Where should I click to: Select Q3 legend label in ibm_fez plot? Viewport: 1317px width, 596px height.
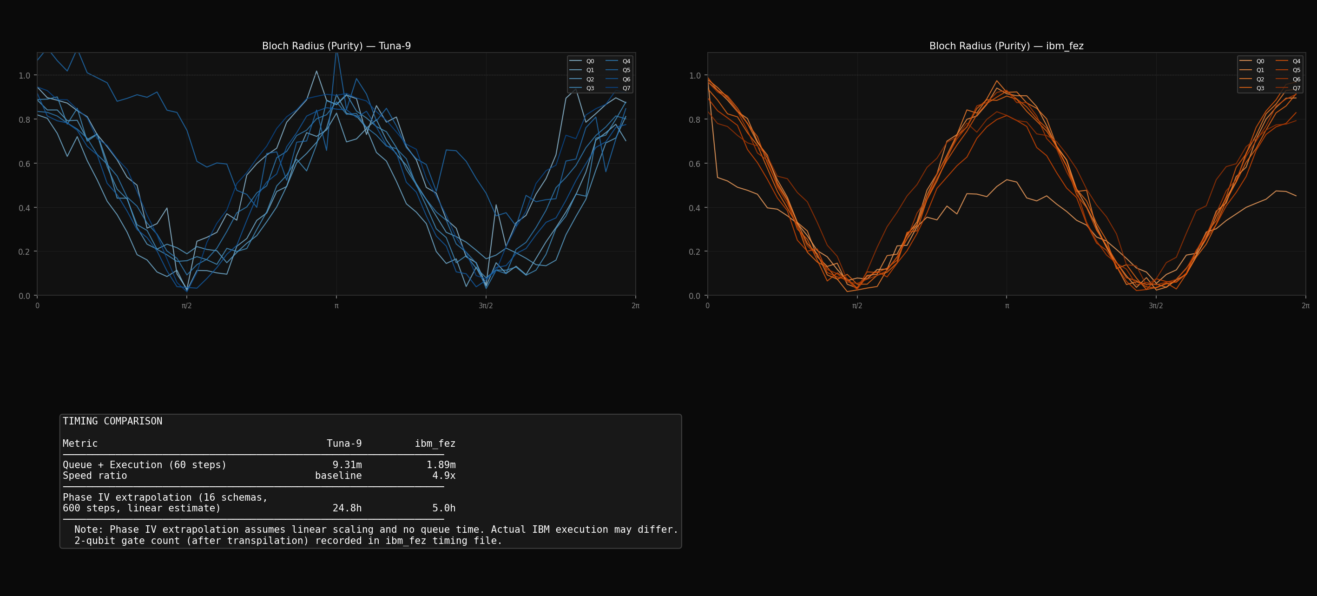1260,88
